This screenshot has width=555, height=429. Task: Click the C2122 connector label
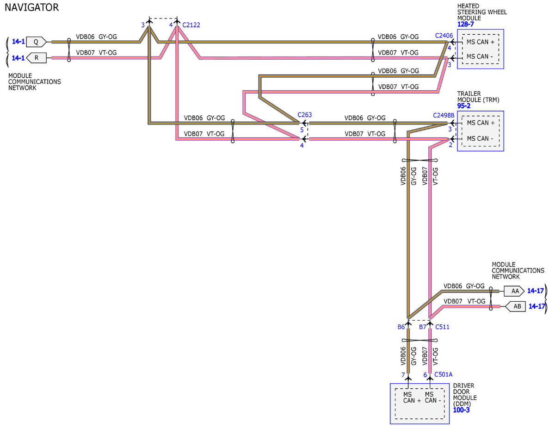[x=191, y=25]
